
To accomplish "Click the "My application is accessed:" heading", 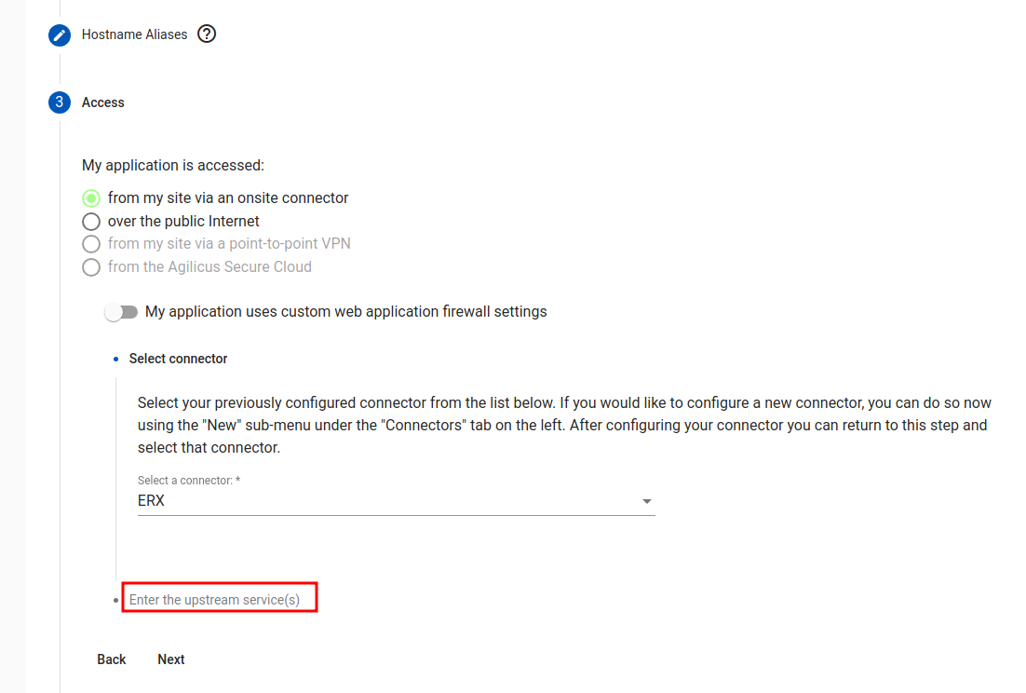I will 173,165.
